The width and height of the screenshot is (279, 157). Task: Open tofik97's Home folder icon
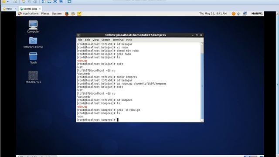(x=33, y=43)
